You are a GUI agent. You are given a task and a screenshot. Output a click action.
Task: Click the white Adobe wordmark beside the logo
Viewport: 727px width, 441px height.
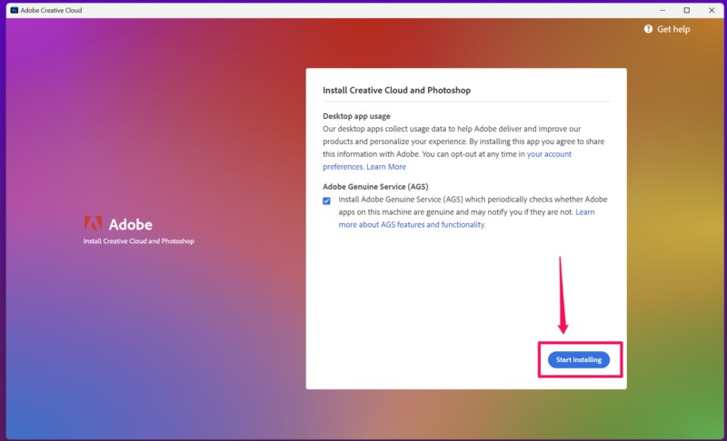pos(131,224)
